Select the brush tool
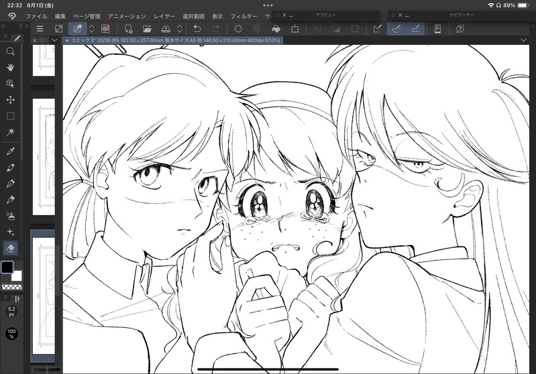 coord(10,200)
